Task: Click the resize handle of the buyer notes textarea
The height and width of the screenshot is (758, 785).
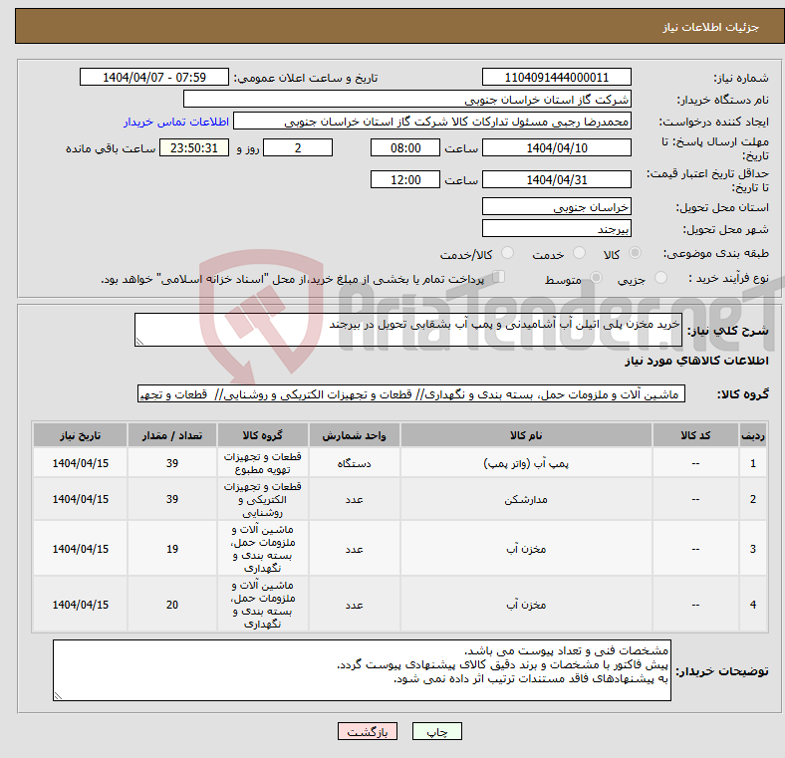Action: click(58, 696)
